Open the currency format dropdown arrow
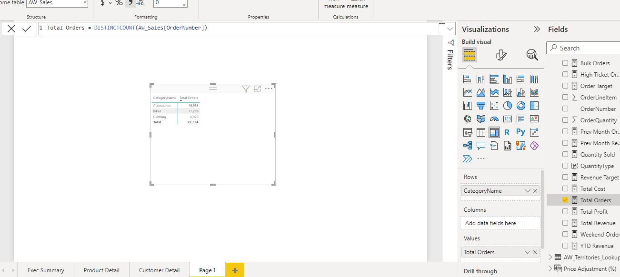The width and height of the screenshot is (620, 277). click(110, 3)
